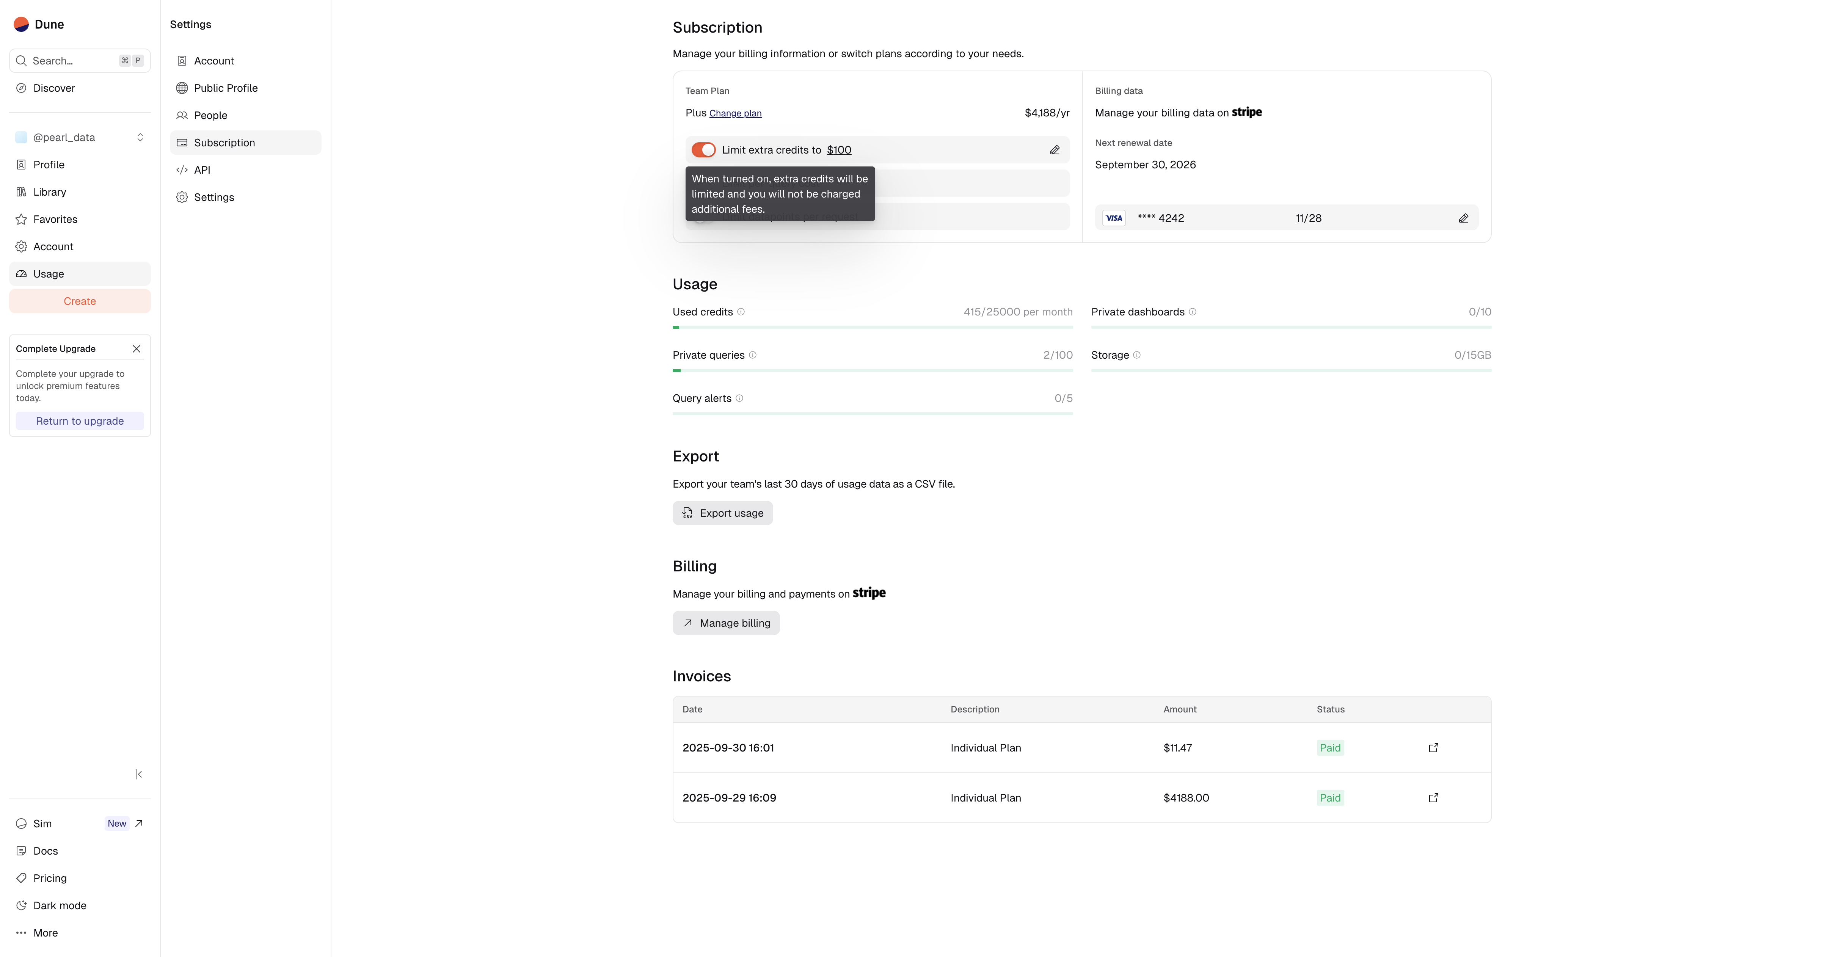Click the Change plan link
Screen dimensions: 1833x957
click(735, 113)
